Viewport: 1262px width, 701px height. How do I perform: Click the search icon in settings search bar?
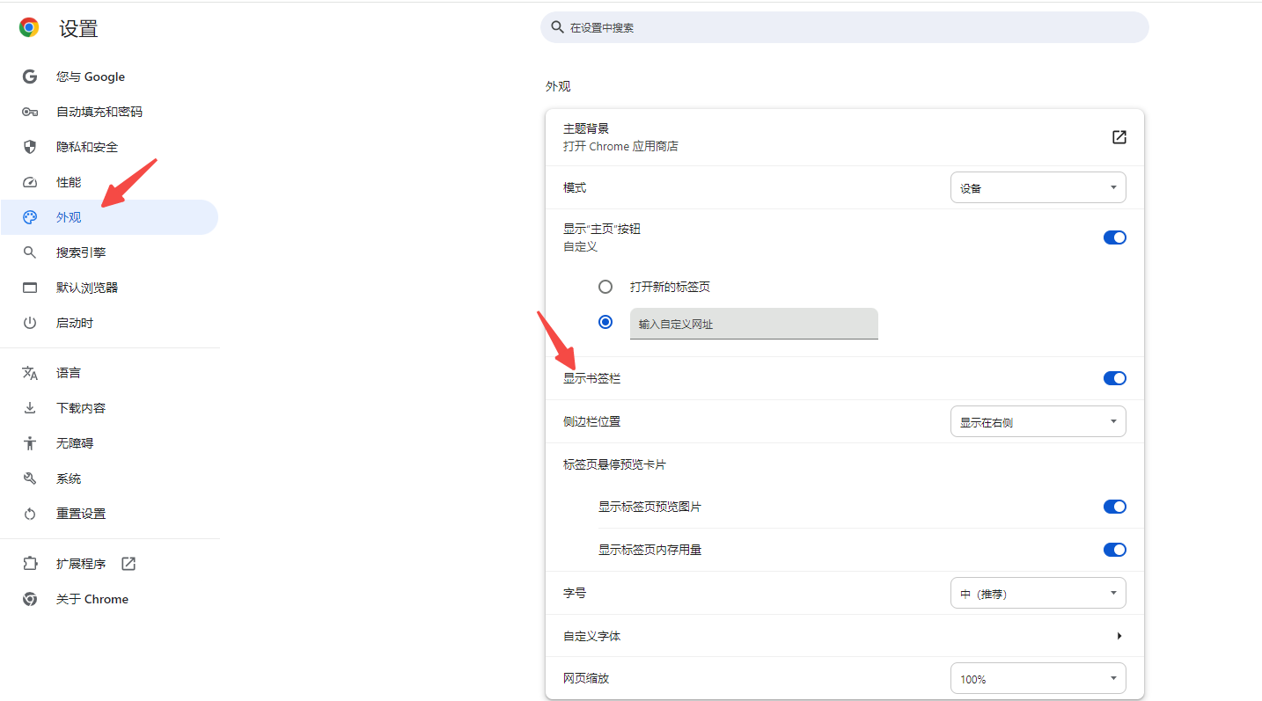point(557,27)
